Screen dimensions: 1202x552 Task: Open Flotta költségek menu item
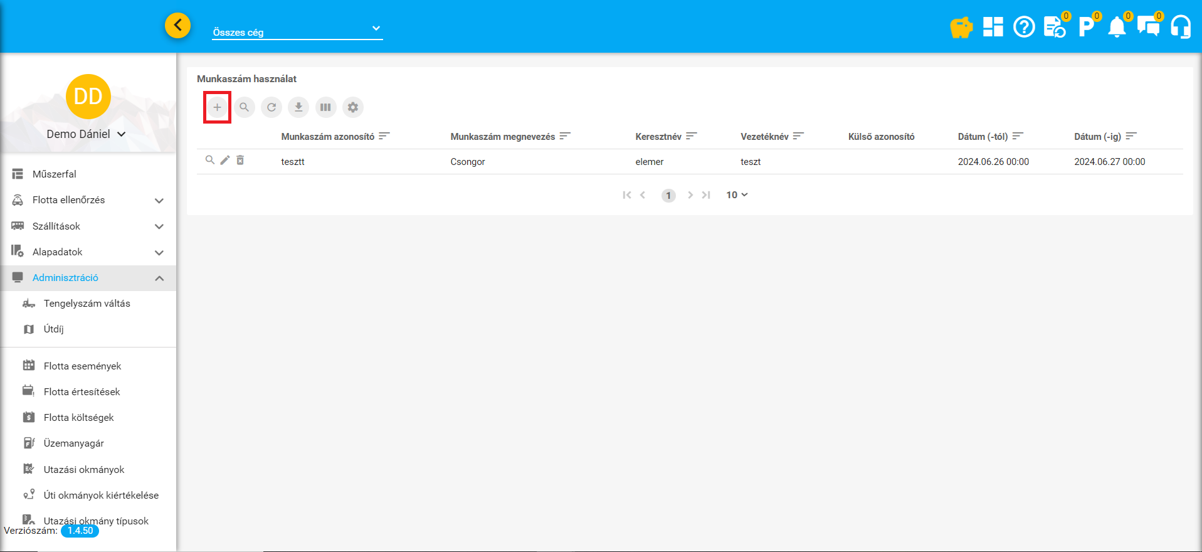click(78, 418)
